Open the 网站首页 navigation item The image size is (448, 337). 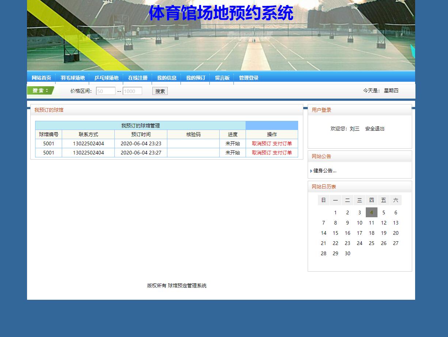[42, 78]
